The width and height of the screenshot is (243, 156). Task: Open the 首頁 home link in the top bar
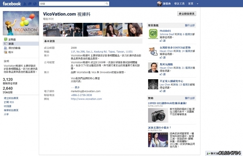click(x=191, y=3)
